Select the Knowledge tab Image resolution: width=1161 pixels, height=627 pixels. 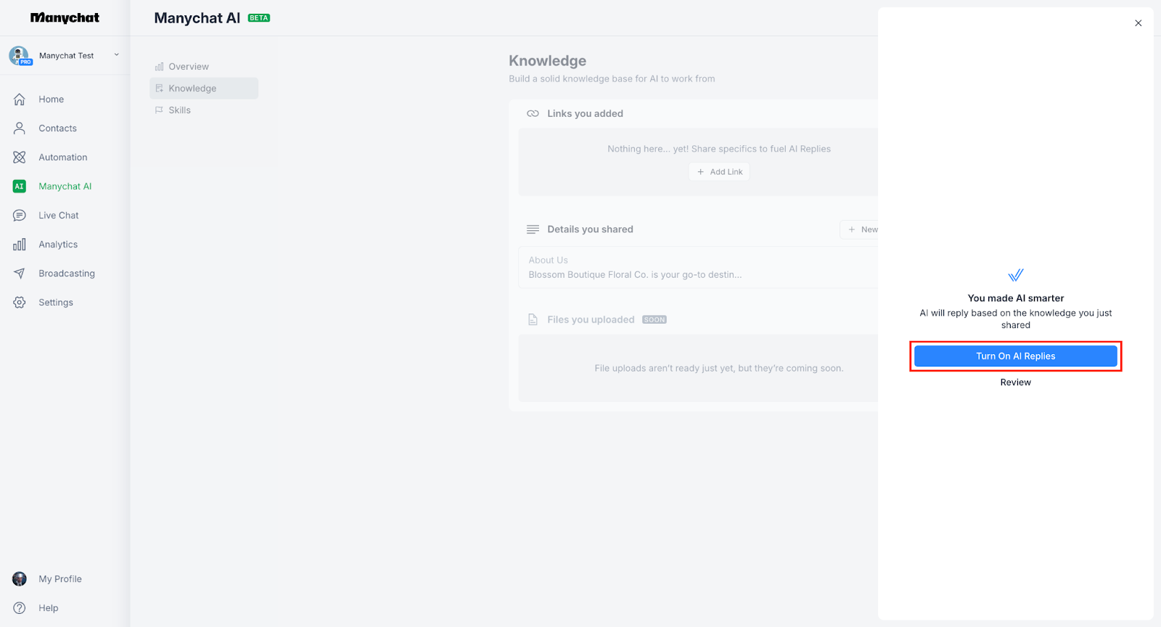tap(192, 89)
